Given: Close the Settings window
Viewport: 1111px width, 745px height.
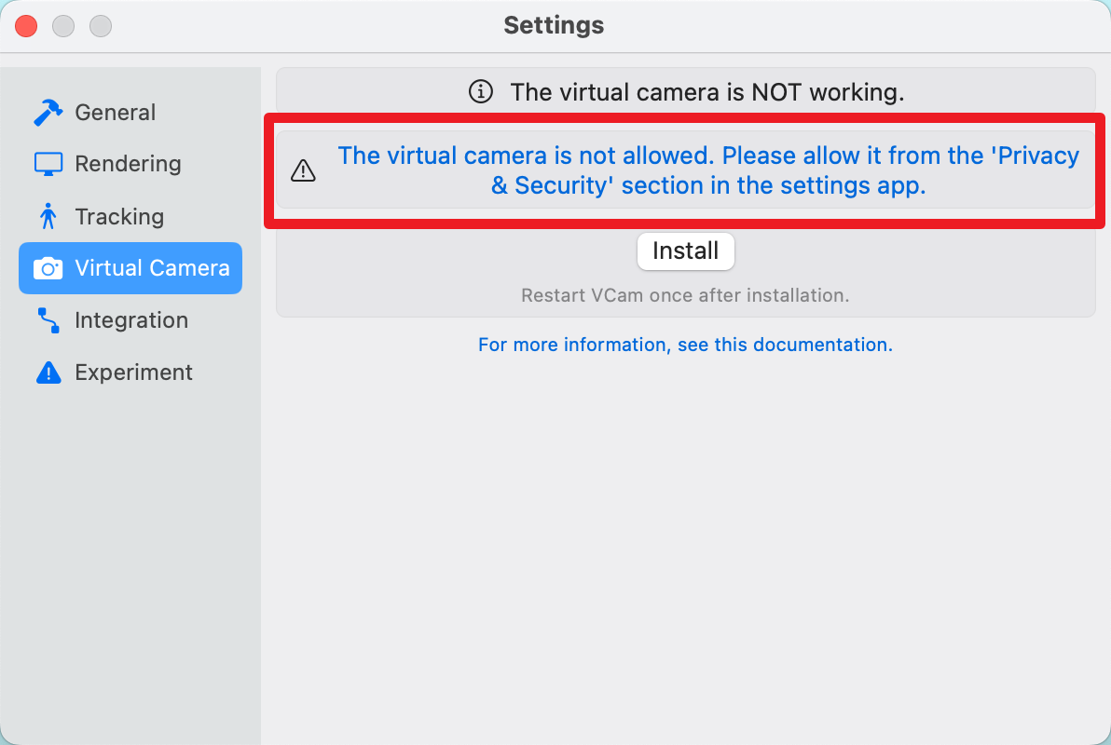Looking at the screenshot, I should click(x=26, y=26).
